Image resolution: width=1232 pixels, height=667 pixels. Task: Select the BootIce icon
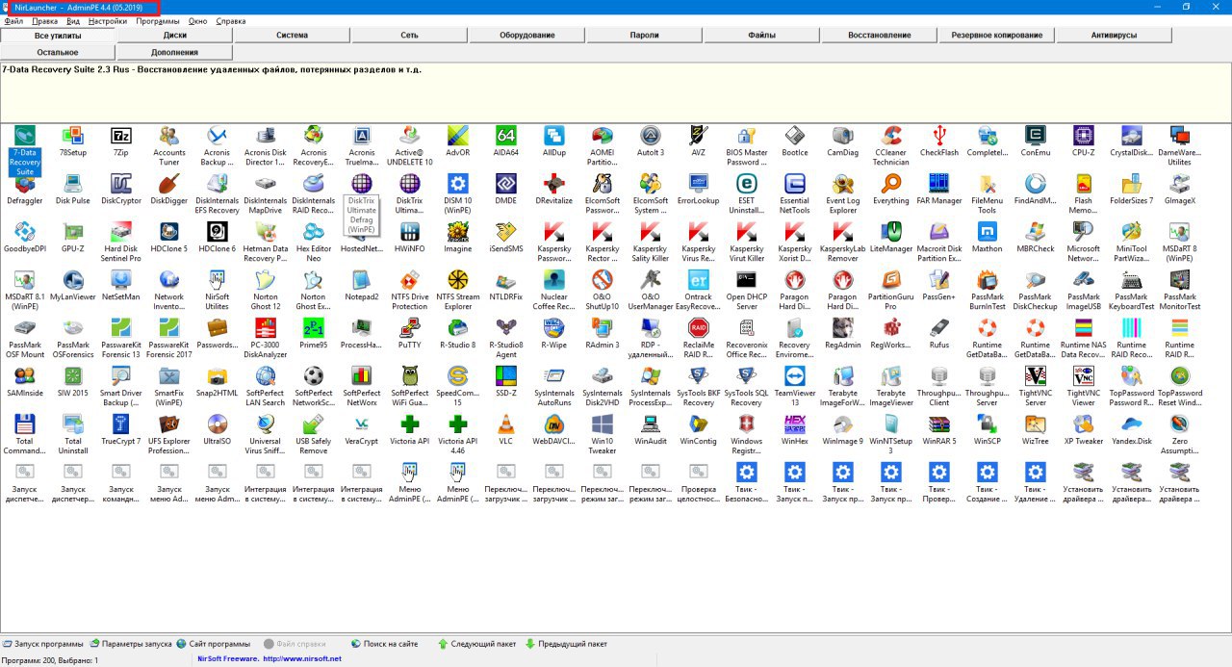click(795, 136)
